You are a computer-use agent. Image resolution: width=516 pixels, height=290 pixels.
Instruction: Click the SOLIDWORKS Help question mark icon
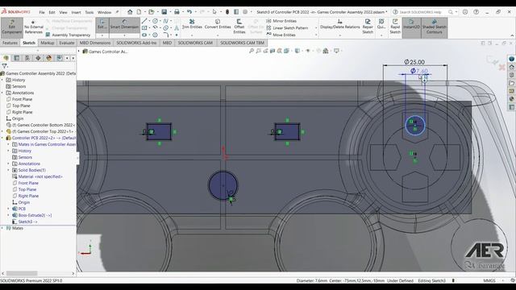point(476,12)
